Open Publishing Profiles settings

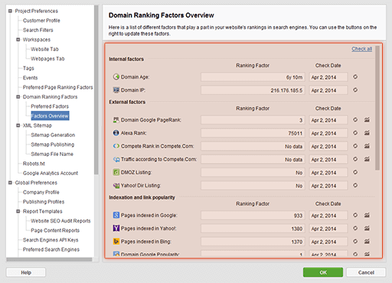(44, 202)
